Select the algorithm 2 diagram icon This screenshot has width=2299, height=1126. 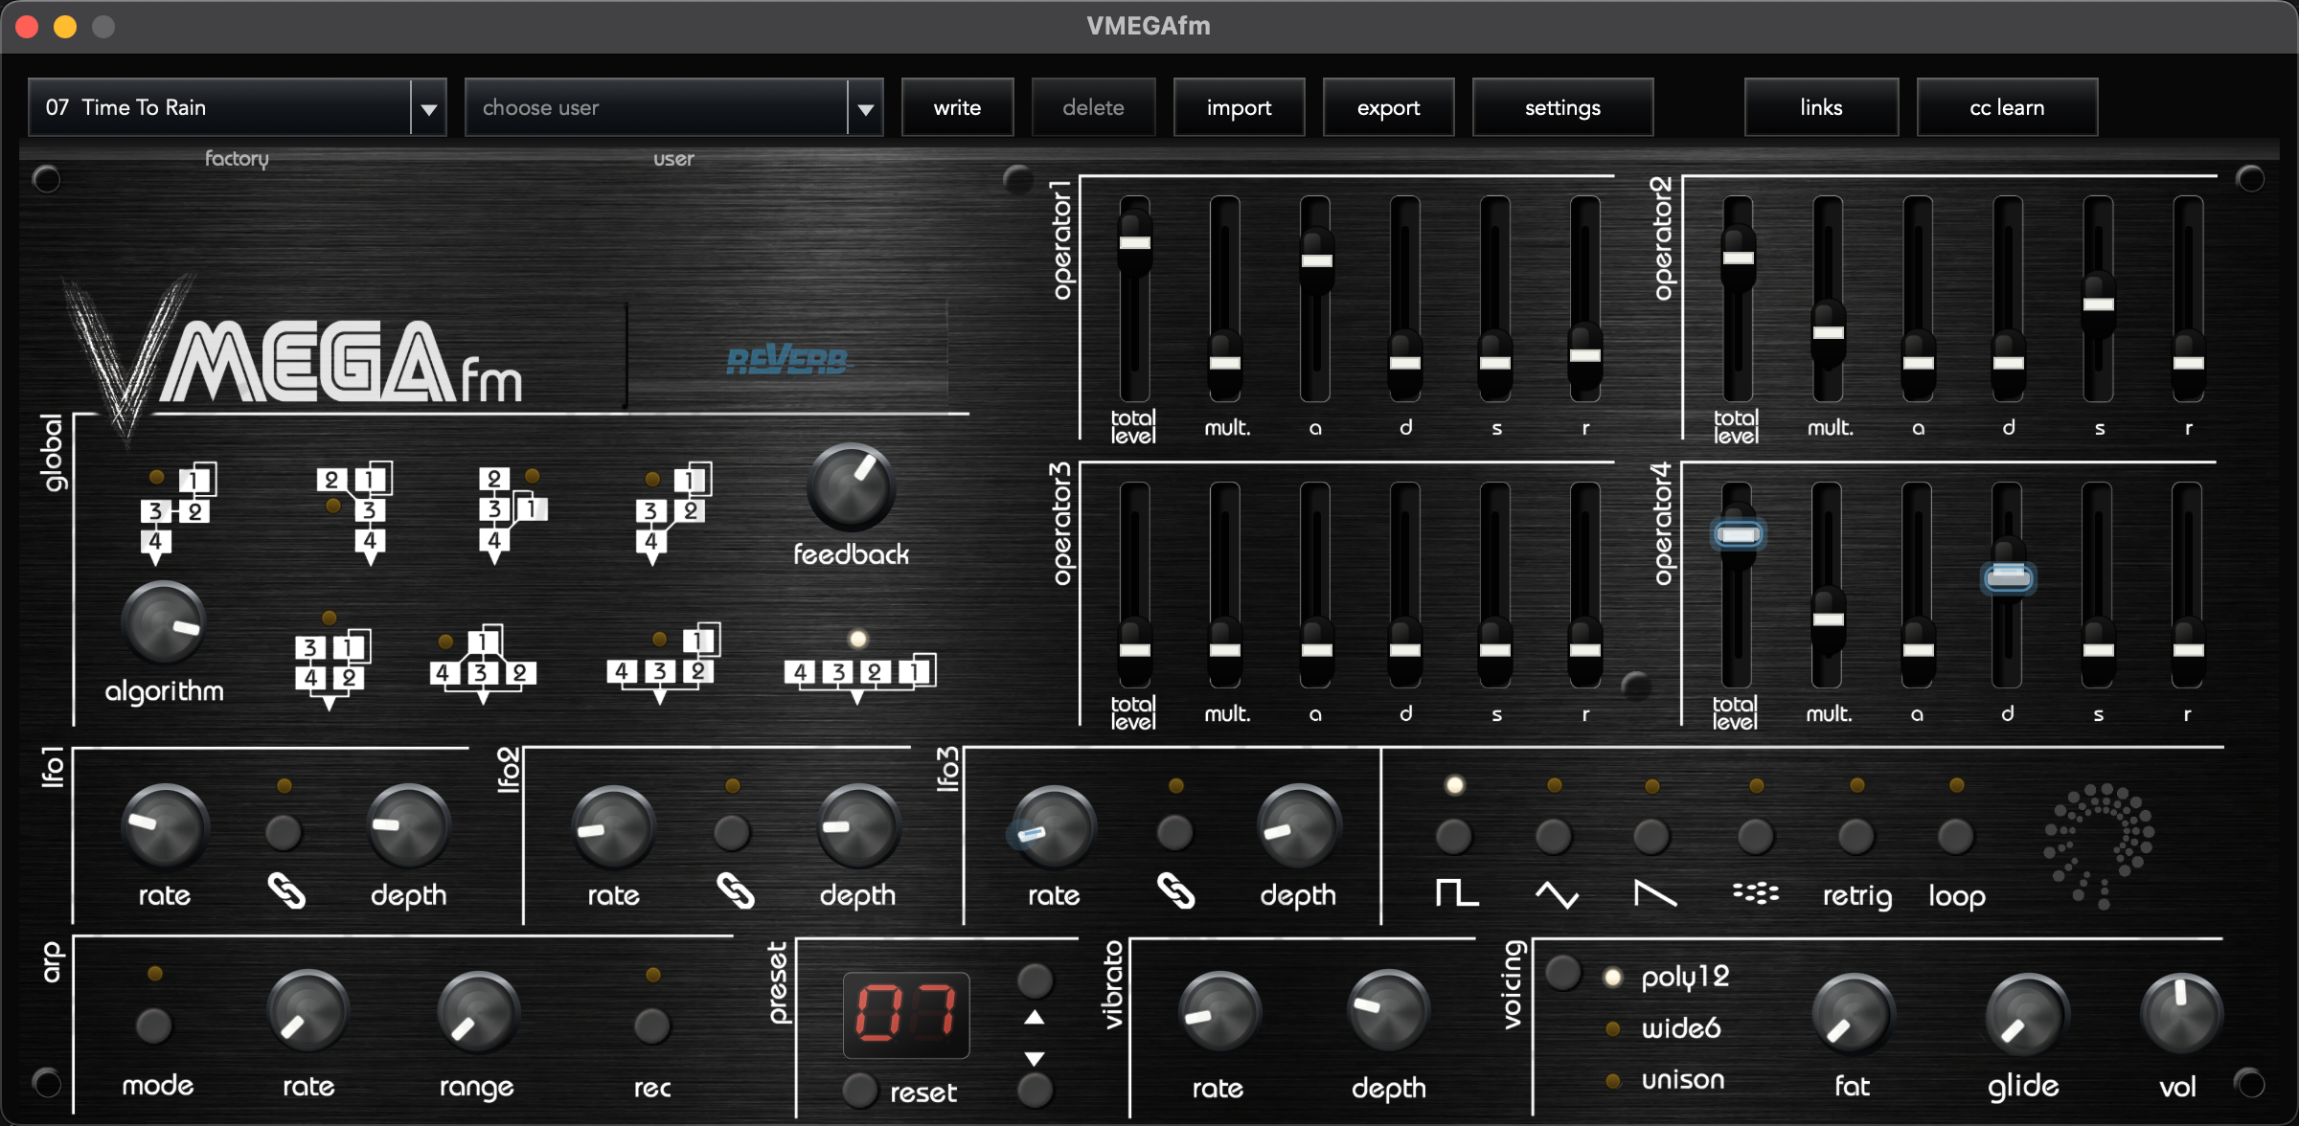tap(354, 512)
